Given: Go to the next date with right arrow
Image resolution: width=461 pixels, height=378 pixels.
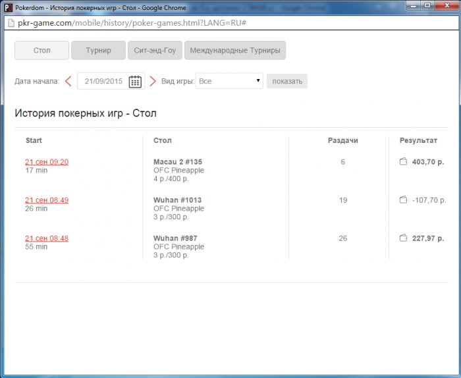Looking at the screenshot, I should pyautogui.click(x=153, y=81).
